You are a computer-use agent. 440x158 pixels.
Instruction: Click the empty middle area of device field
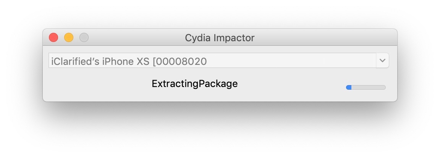point(290,61)
